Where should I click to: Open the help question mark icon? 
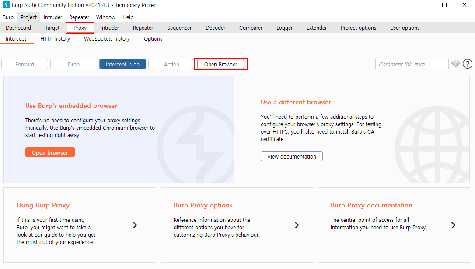468,64
